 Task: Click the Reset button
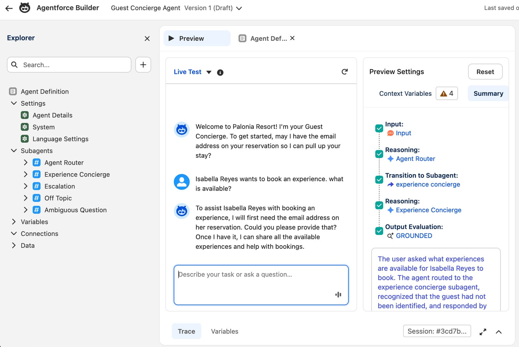coord(485,72)
